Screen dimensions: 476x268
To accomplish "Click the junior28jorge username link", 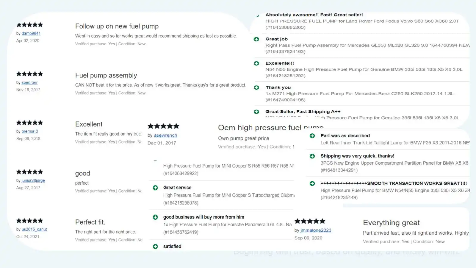I will click(33, 180).
